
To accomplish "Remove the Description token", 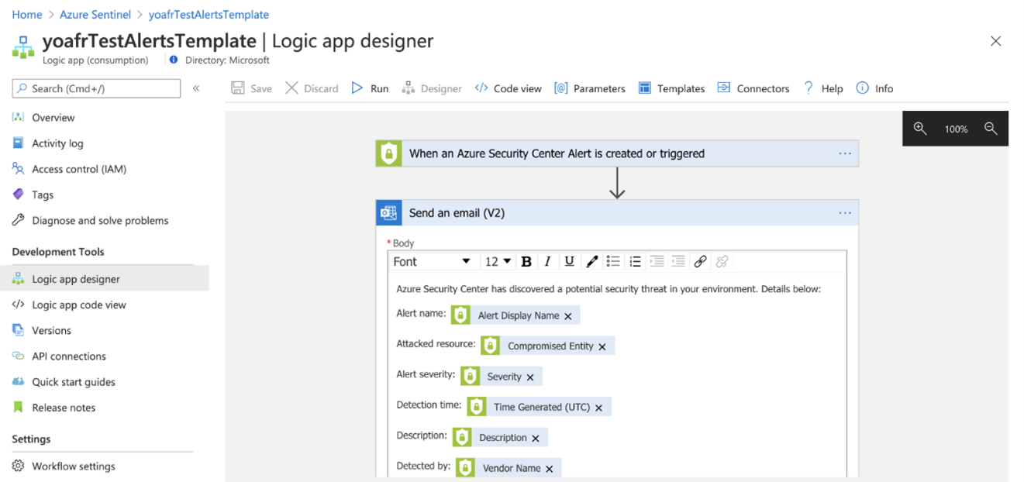I will point(535,439).
